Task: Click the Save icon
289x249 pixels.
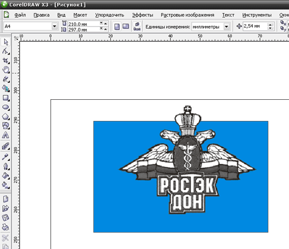Action: click(x=6, y=218)
